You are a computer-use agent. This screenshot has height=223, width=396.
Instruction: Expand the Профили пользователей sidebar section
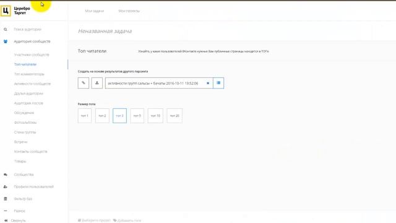click(33, 186)
